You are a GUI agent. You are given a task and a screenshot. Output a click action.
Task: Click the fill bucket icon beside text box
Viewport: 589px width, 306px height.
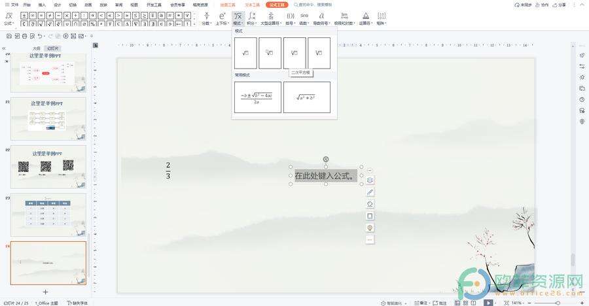point(370,204)
